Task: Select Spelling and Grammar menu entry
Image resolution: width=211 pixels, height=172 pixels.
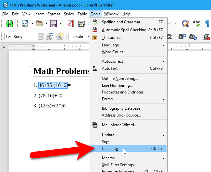Action: (128, 22)
